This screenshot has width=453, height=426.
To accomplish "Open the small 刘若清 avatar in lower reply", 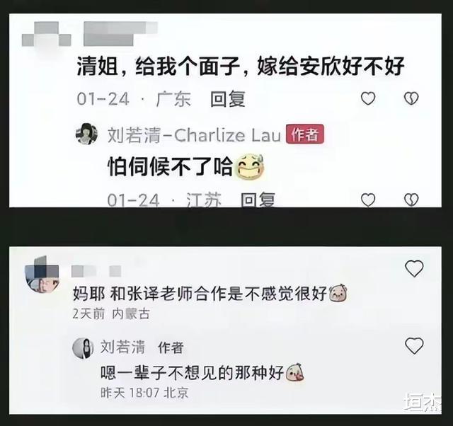I will tap(83, 348).
